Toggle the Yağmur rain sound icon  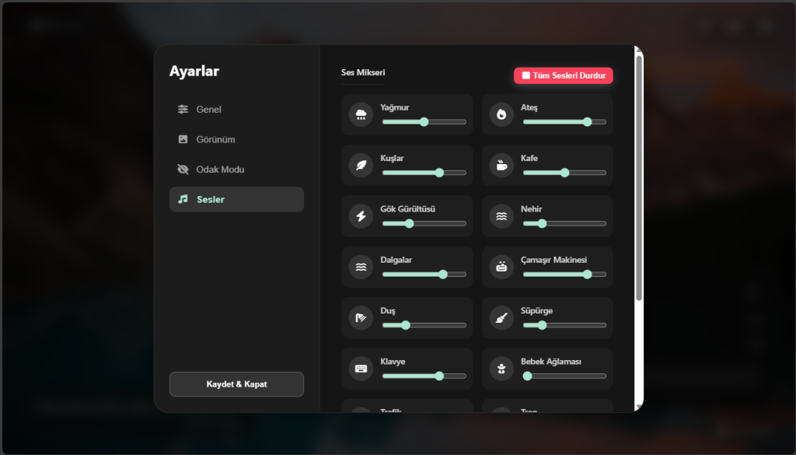point(361,114)
